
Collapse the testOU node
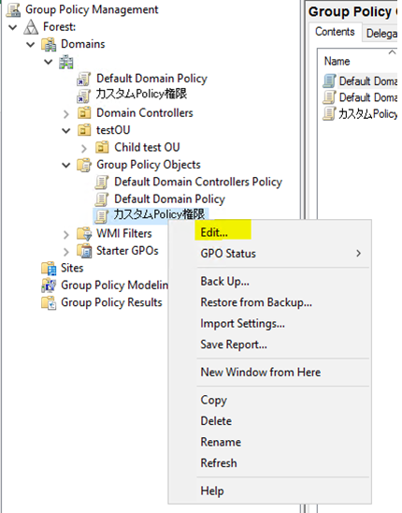[66, 130]
